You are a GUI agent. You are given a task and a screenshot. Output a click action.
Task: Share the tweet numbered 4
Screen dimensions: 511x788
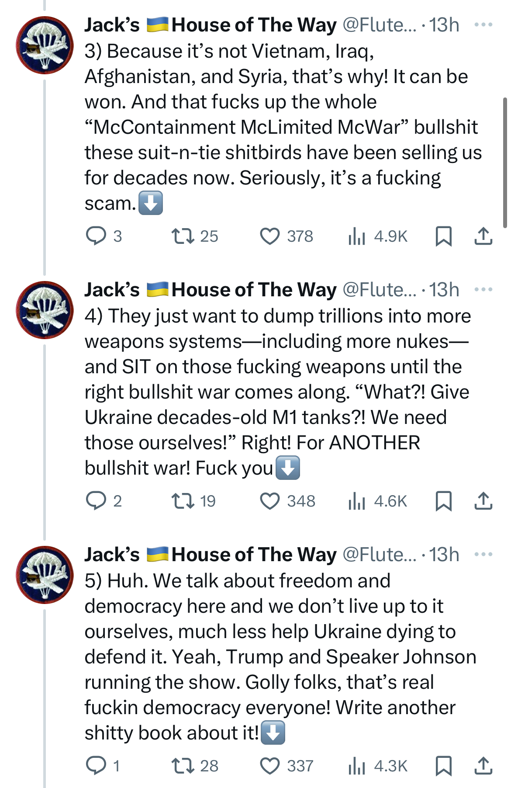pyautogui.click(x=483, y=501)
